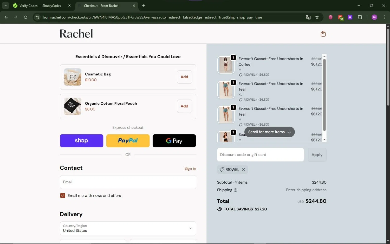Screen dimensions: 390x244
Task: Open the extension with 30 badge
Action: click(340, 17)
